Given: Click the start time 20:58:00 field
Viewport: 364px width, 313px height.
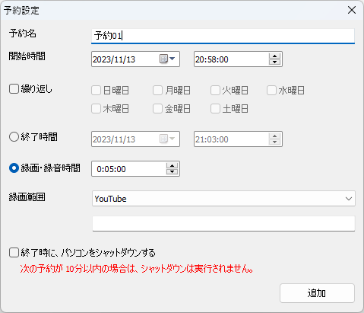Looking at the screenshot, I should (231, 59).
